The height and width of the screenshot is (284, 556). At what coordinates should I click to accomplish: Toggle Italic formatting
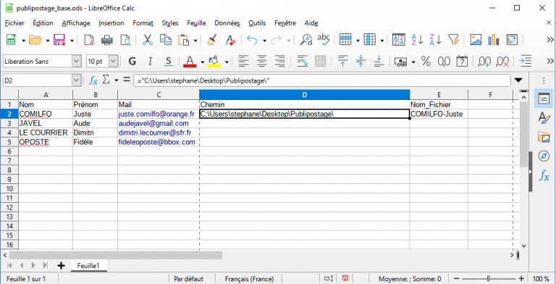tap(151, 62)
